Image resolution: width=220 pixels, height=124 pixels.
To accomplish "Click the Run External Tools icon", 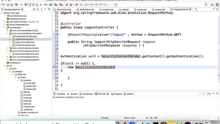I will (x=61, y=5).
